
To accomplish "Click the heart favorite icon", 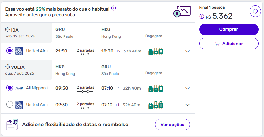I will tap(255, 12).
